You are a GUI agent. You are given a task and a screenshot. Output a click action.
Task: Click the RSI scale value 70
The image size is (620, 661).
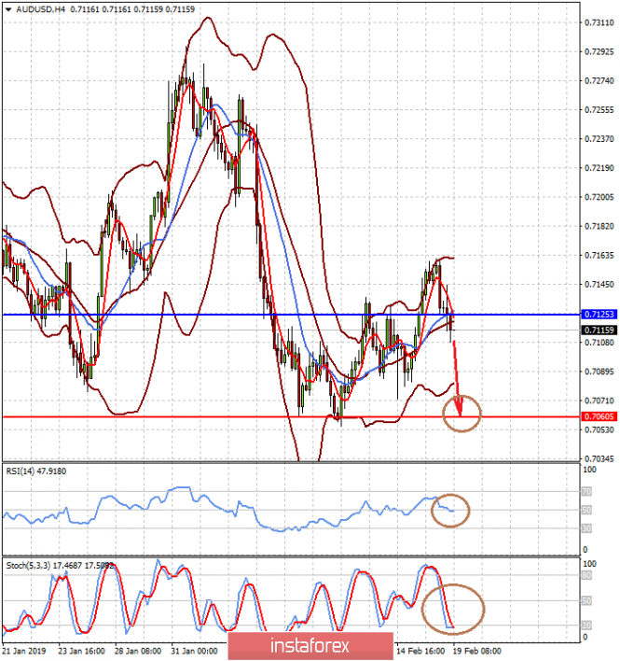[586, 491]
